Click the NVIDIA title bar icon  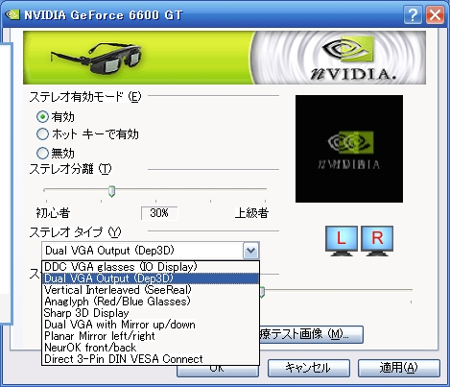click(12, 14)
